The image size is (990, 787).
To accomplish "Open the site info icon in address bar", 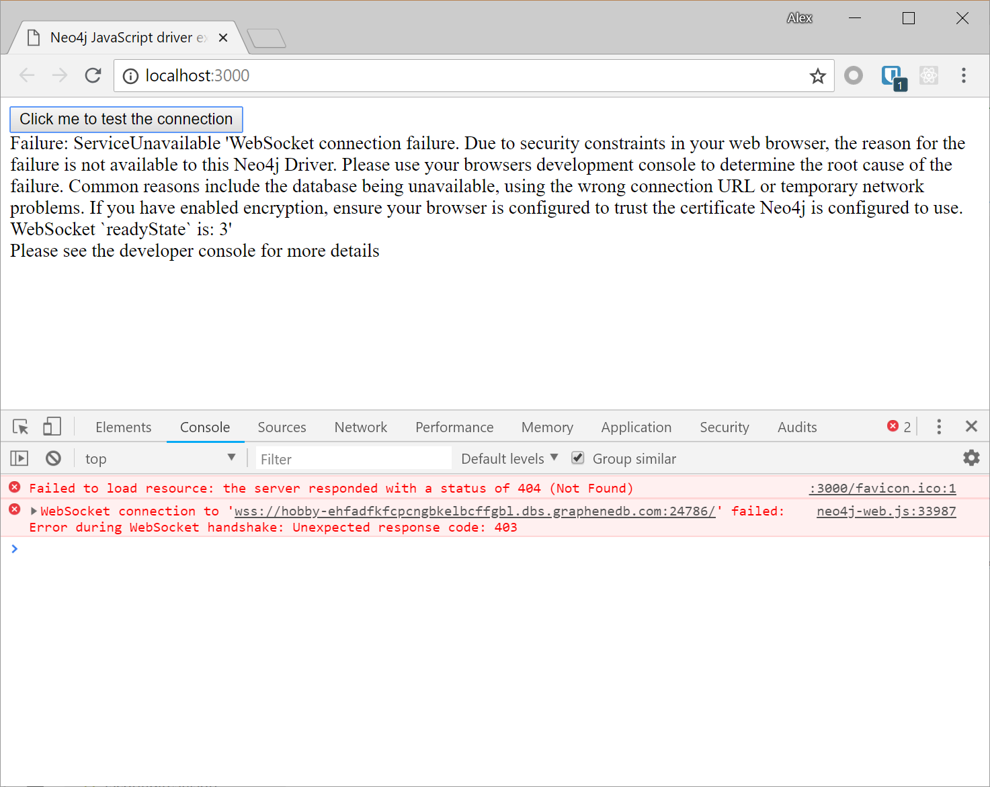I will (x=130, y=76).
